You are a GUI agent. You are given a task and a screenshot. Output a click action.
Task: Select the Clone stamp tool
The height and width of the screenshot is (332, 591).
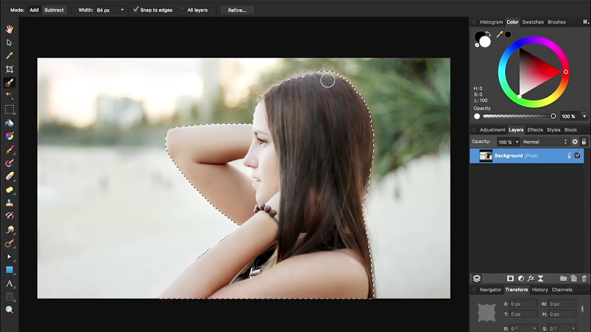[x=9, y=203]
